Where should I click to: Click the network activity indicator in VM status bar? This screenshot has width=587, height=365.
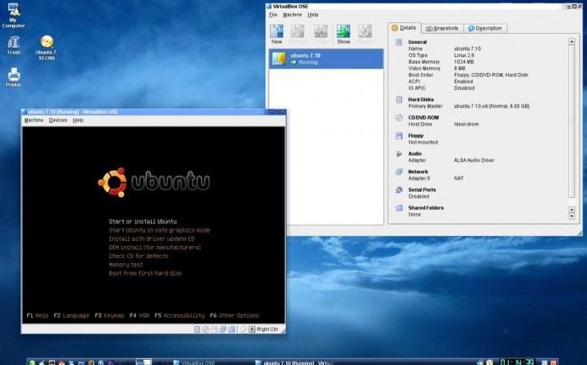point(223,329)
